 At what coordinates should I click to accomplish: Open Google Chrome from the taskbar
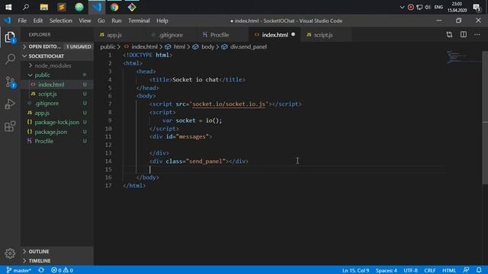114,7
